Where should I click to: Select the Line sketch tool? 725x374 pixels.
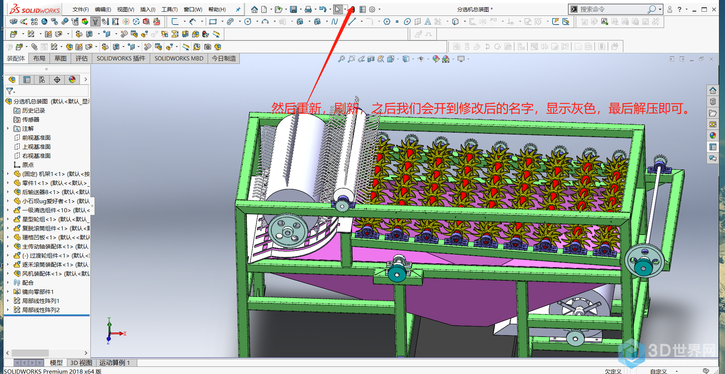[352, 22]
